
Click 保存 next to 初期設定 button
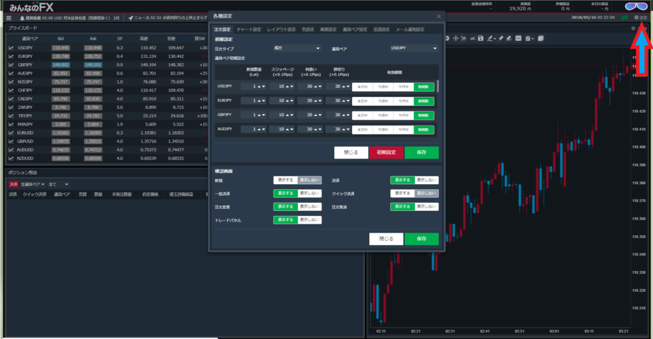point(422,153)
